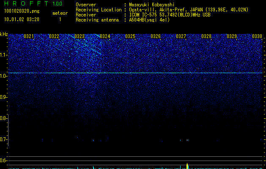
Task: Click the Ovserver field label
Action: (x=86, y=5)
